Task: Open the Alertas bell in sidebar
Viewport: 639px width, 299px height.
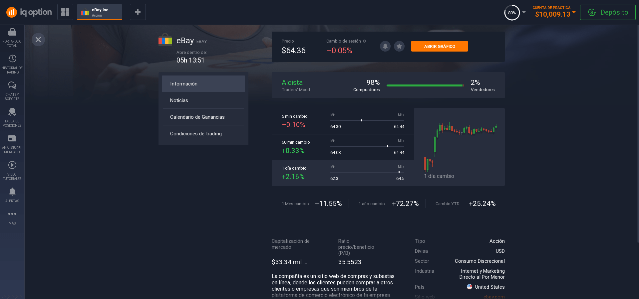Action: [12, 195]
